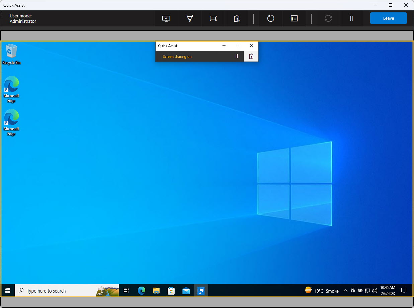This screenshot has width=414, height=308.
Task: Expand hidden system tray icons
Action: coord(345,290)
